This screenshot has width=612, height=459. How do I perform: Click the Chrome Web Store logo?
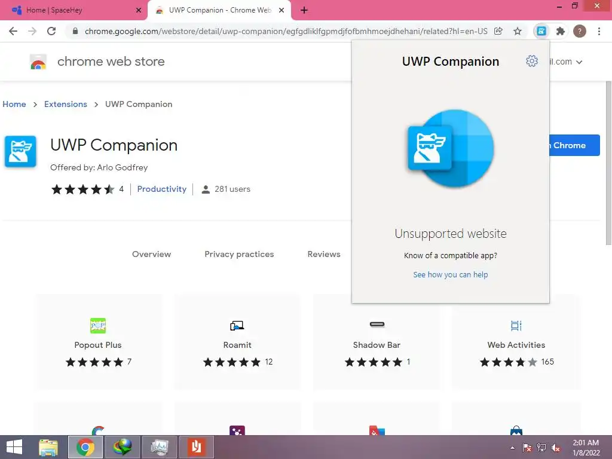[x=38, y=62]
